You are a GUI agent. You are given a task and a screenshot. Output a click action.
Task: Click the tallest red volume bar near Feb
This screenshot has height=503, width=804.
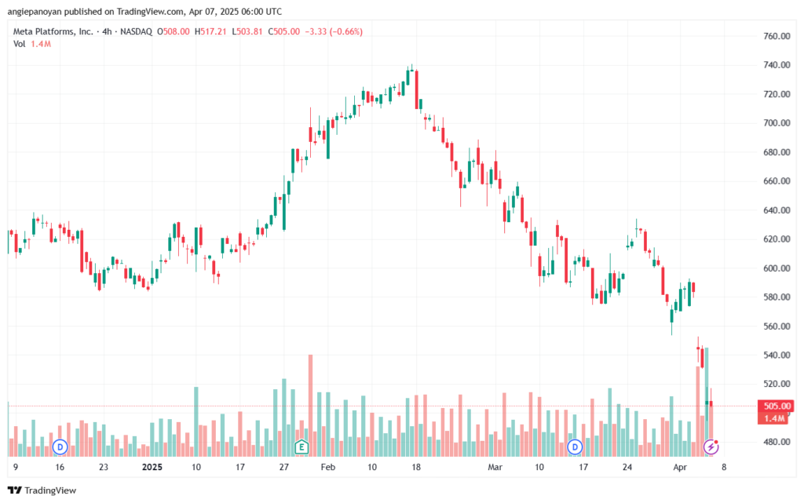pos(310,405)
